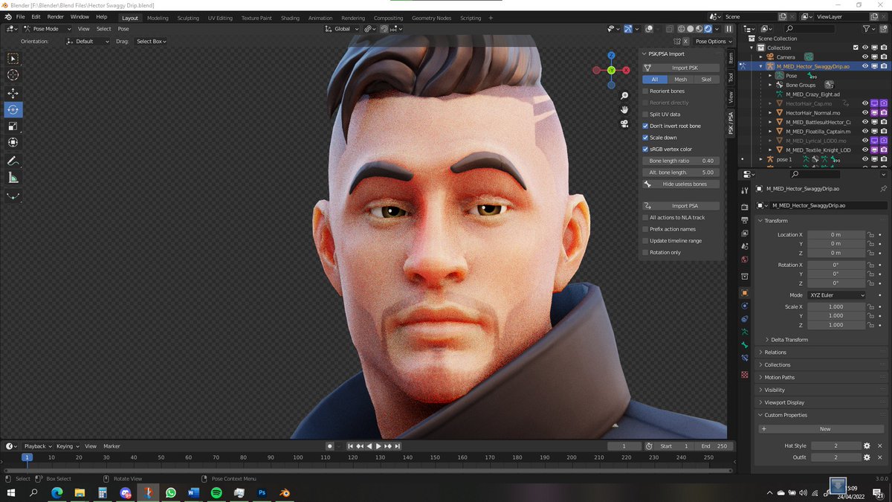
Task: Open the Custom Properties Hat Style gear settings
Action: (x=867, y=445)
